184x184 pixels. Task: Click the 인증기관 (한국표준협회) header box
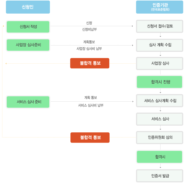(x=159, y=7)
